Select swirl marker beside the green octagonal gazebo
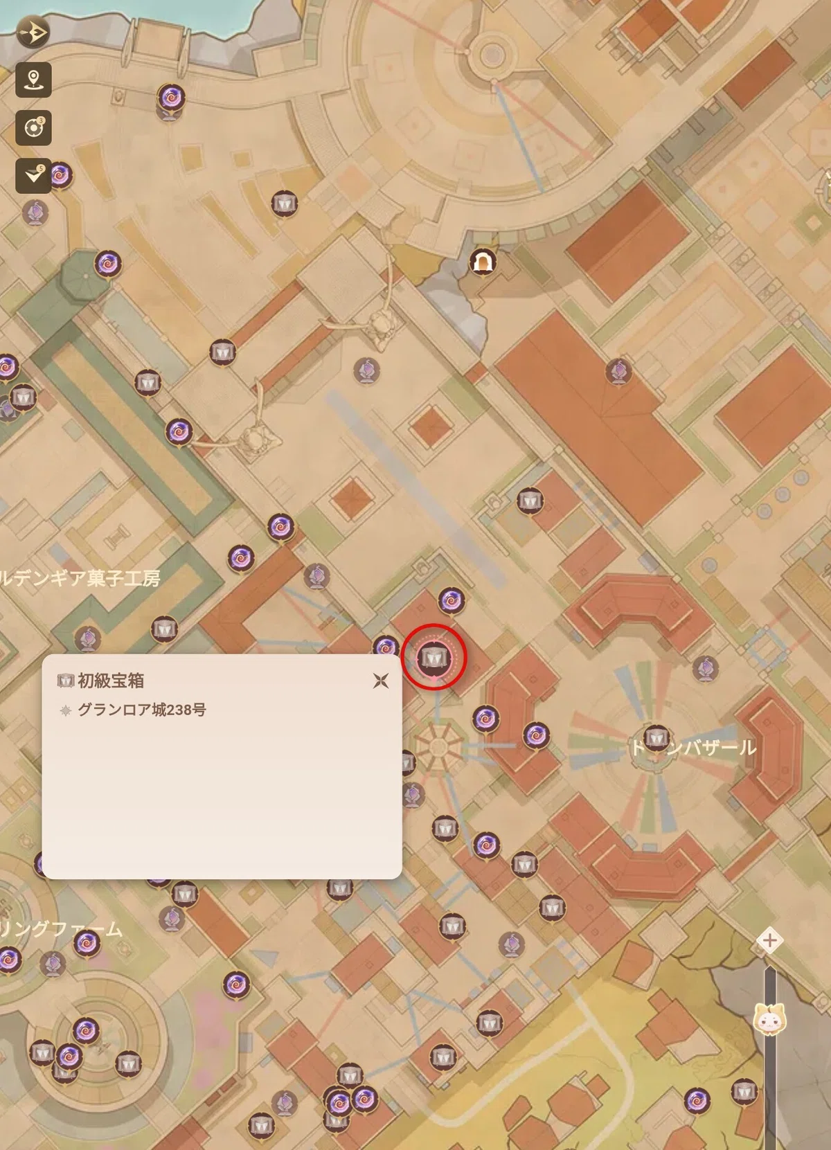Viewport: 831px width, 1150px height. click(107, 264)
